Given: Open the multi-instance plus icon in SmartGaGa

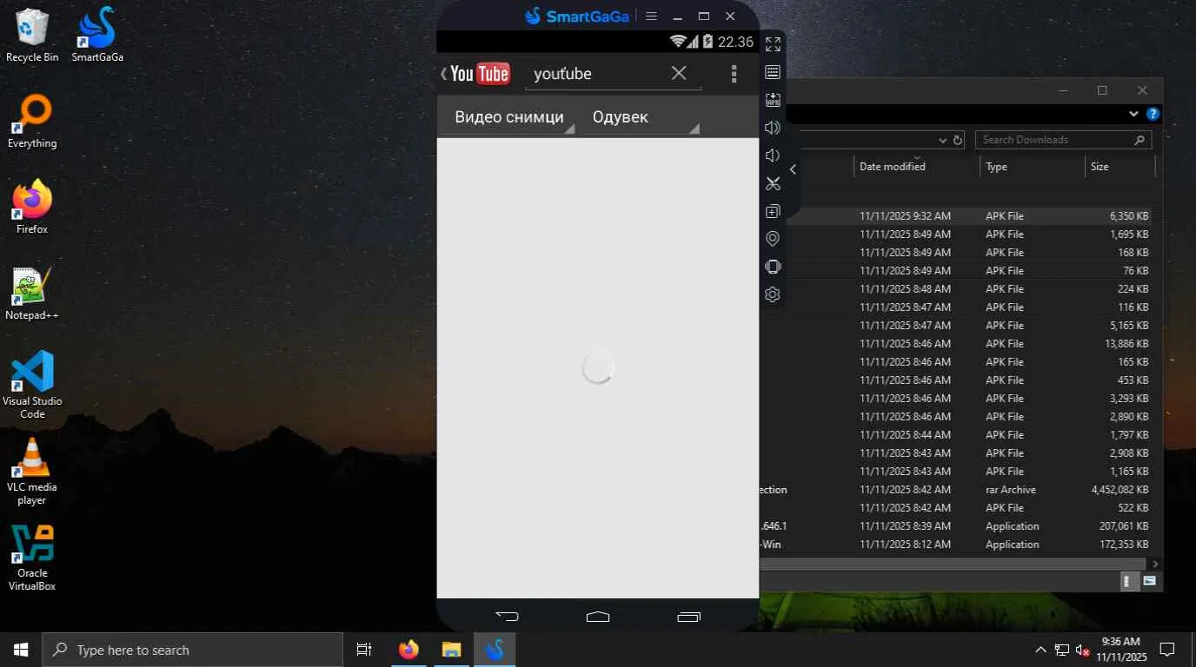Looking at the screenshot, I should click(x=773, y=211).
